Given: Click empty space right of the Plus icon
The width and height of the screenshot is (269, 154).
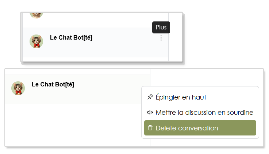Looking at the screenshot, I should coord(174,44).
